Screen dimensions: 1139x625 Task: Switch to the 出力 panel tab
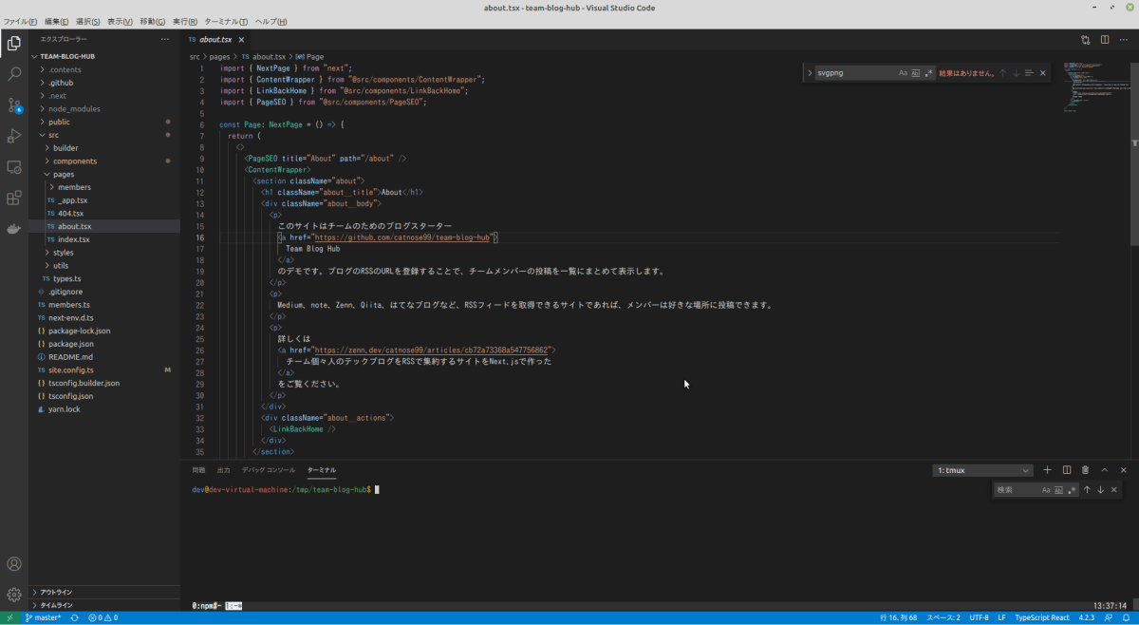[x=224, y=470]
